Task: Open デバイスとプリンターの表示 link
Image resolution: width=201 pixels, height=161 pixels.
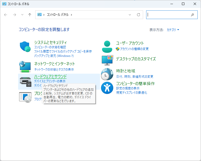Action: (50, 81)
